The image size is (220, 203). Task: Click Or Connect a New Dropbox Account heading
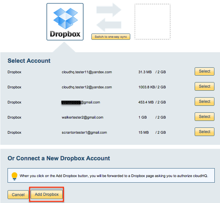59,158
